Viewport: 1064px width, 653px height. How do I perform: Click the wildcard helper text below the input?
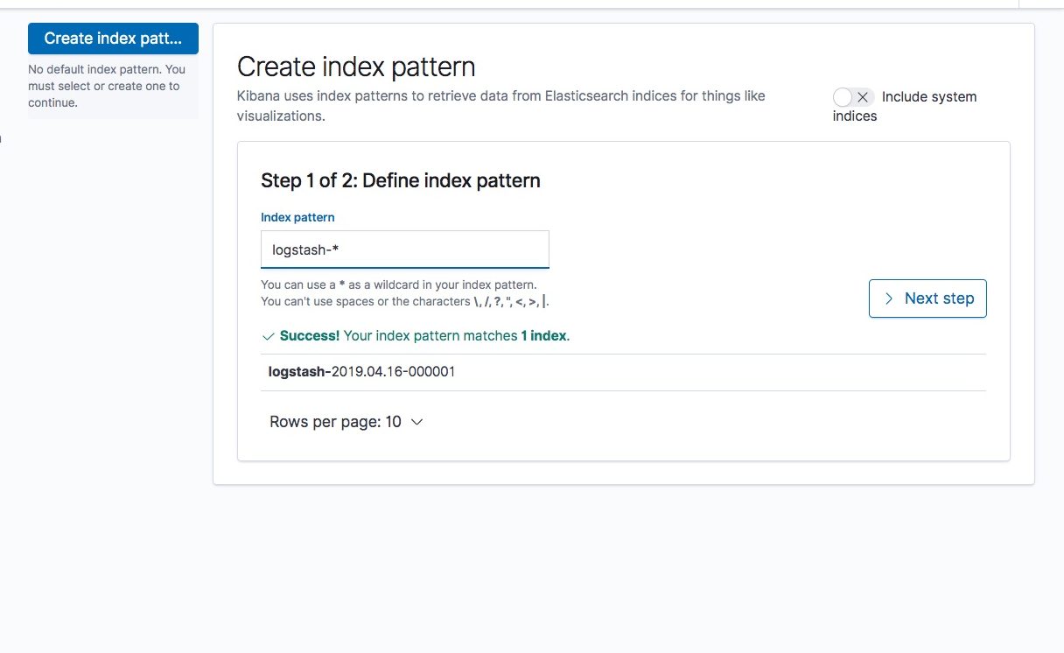[399, 285]
